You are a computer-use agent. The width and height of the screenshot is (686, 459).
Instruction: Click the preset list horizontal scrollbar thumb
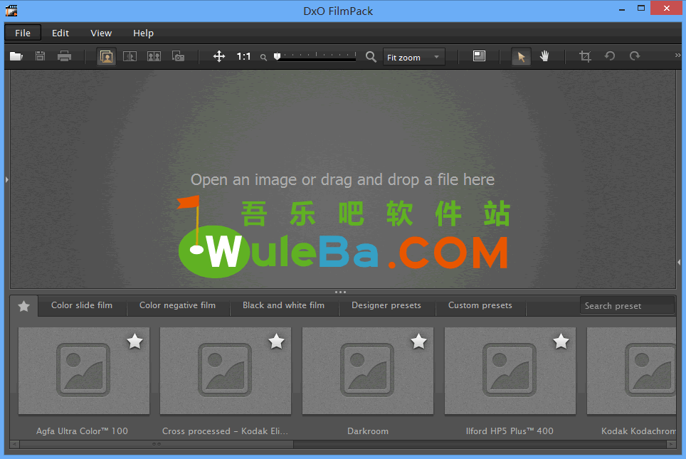click(157, 445)
